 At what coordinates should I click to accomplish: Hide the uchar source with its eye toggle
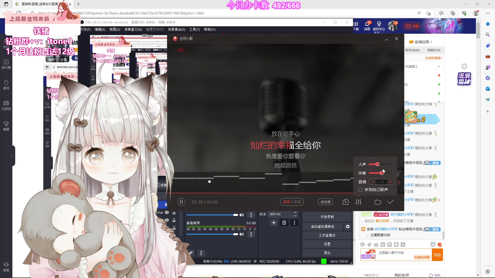tap(167, 212)
